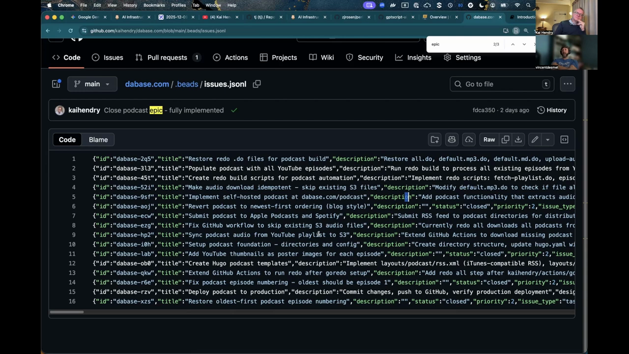Open the three-dot more file actions menu

pyautogui.click(x=567, y=84)
